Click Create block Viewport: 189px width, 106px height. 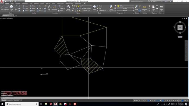[100, 6]
